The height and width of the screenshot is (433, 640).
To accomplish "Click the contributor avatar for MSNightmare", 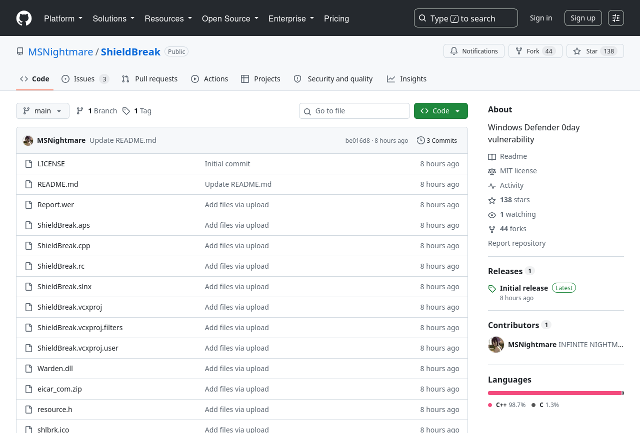I will [496, 345].
